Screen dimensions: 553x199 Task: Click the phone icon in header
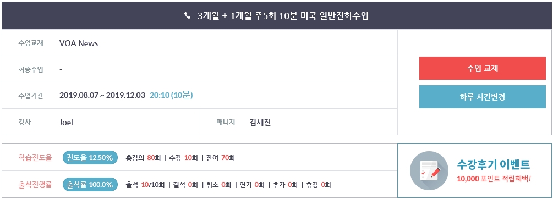[187, 16]
